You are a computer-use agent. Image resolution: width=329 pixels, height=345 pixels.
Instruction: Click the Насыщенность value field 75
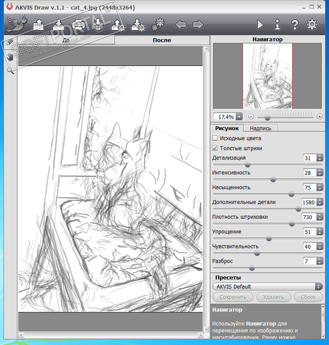point(310,187)
